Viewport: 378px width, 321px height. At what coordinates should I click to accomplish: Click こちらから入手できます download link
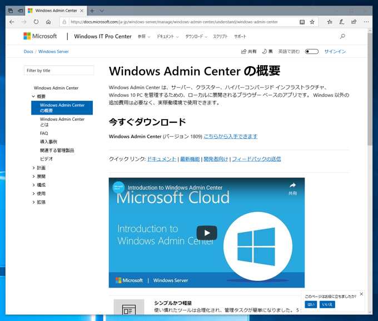[x=231, y=136]
